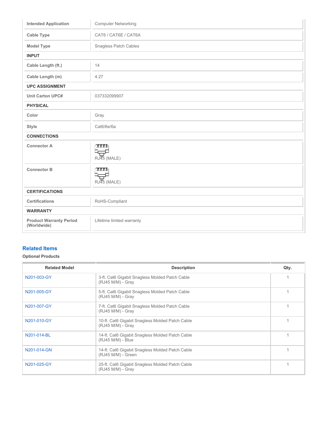Select the 7-ft. Cat6 patch cable description
328x425 pixels.
click(144, 309)
